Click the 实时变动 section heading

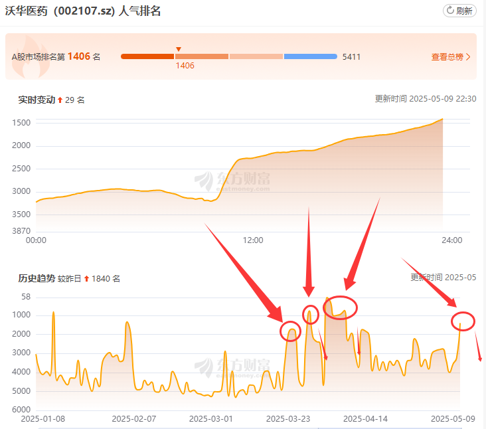click(37, 100)
